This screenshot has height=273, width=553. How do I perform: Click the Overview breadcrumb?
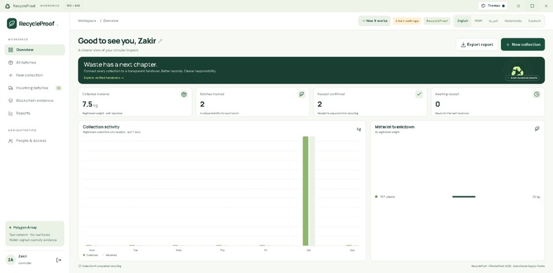[x=110, y=21]
